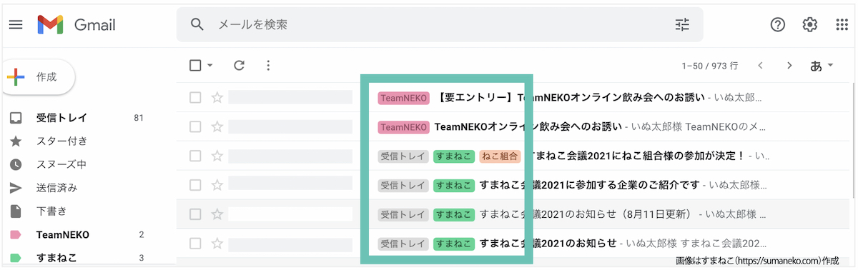Select checkbox for ねこ組合様の参加が決定 email
This screenshot has height=270, width=858.
195,156
